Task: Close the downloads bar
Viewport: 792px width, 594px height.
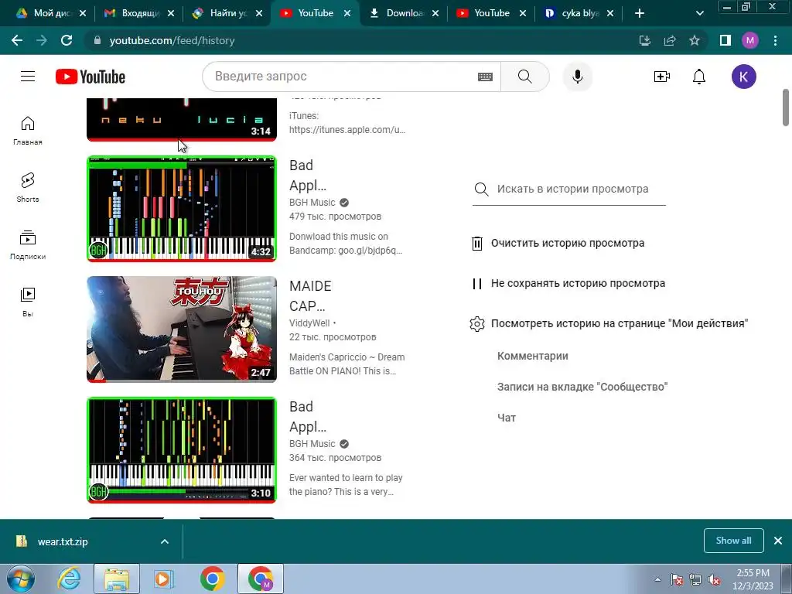Action: tap(778, 541)
